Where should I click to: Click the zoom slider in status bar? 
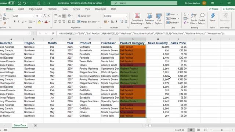(222, 130)
